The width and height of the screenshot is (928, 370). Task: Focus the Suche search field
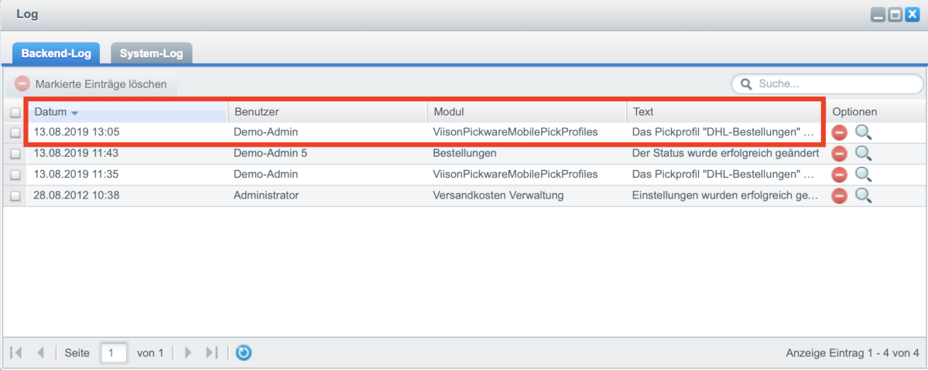(x=827, y=84)
